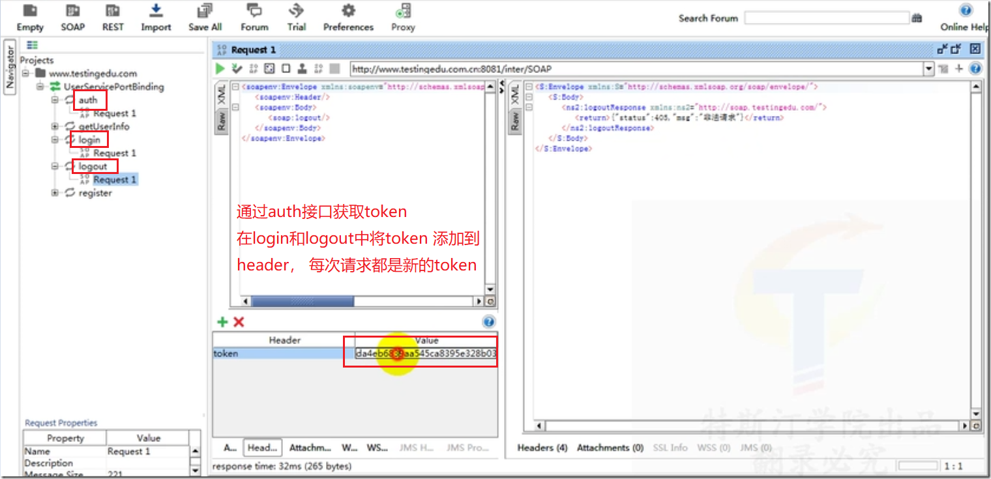Collapse the login operation node
The width and height of the screenshot is (991, 479).
[x=55, y=140]
